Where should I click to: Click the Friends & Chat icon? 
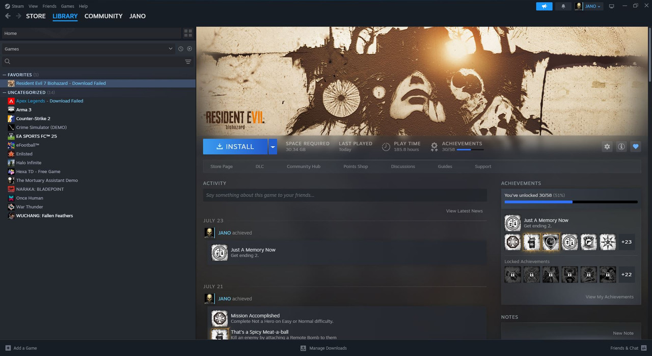[x=644, y=348]
